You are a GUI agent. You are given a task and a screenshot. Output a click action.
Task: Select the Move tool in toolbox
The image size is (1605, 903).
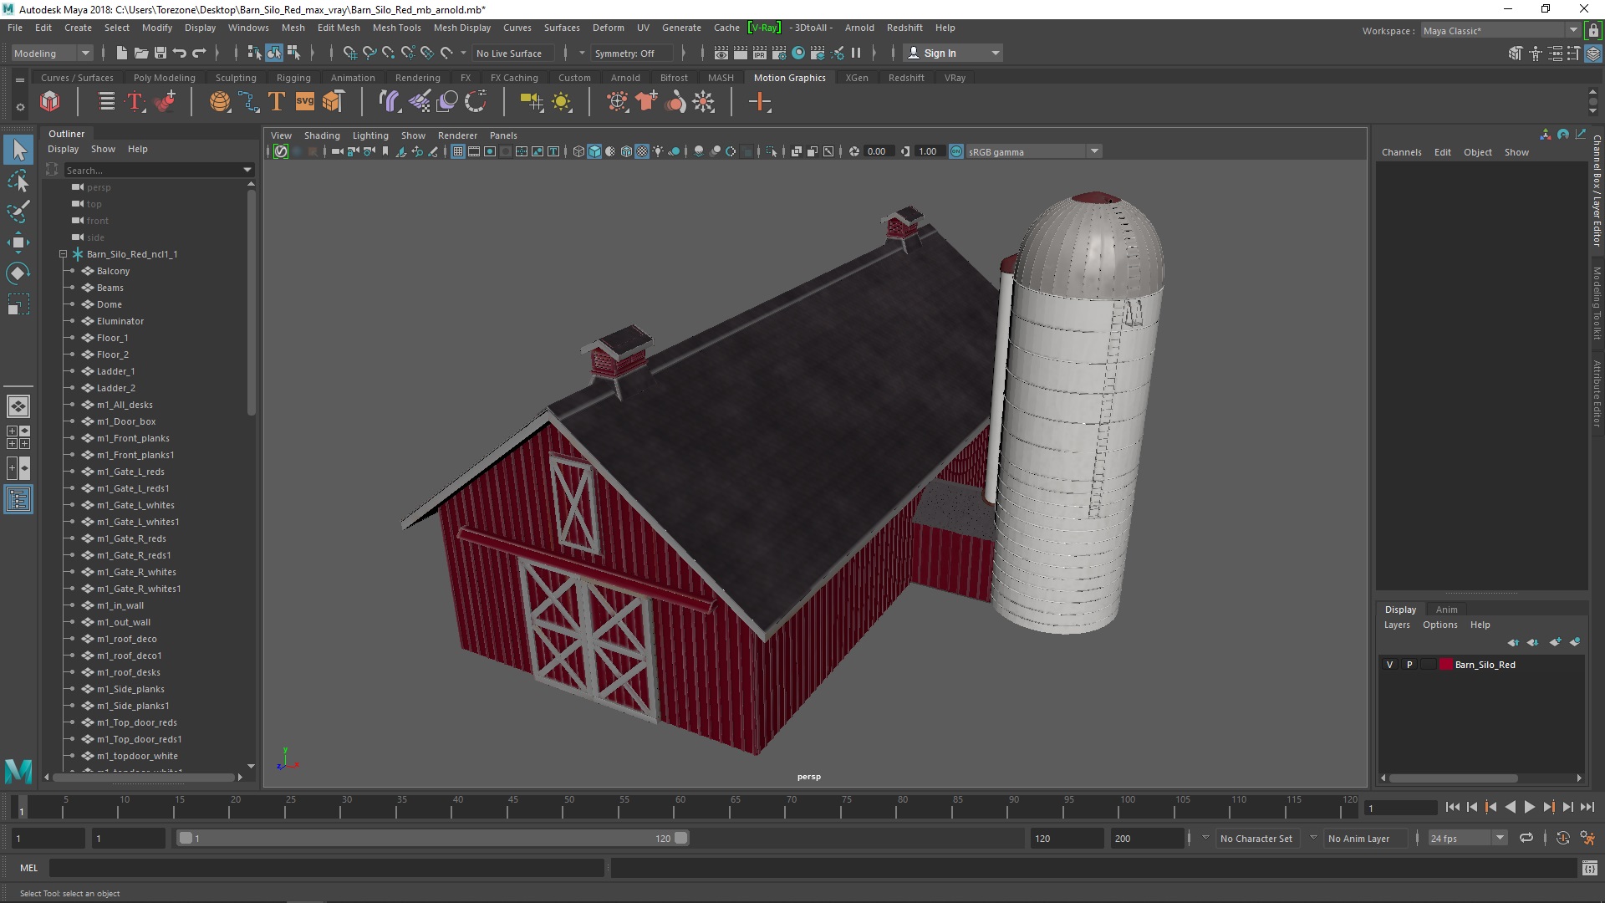tap(18, 242)
